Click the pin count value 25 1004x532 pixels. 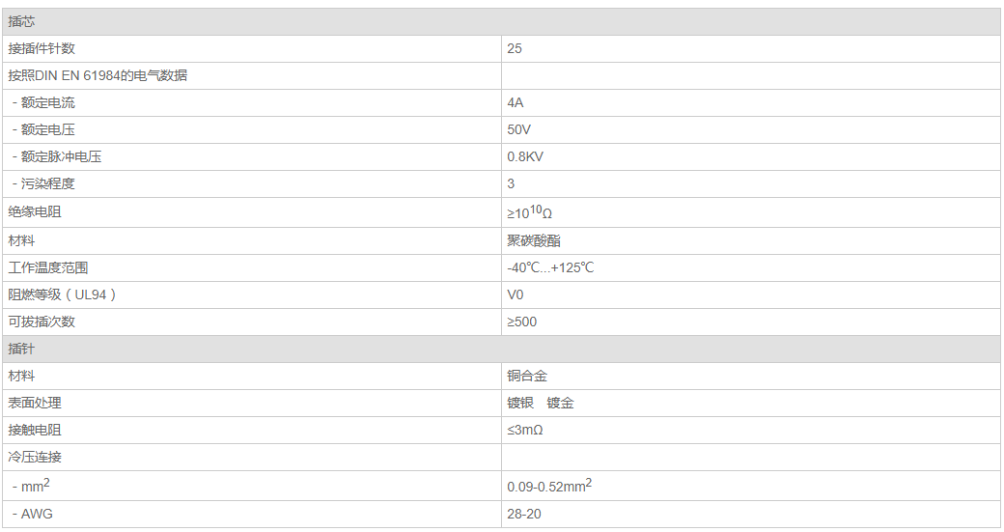click(515, 48)
